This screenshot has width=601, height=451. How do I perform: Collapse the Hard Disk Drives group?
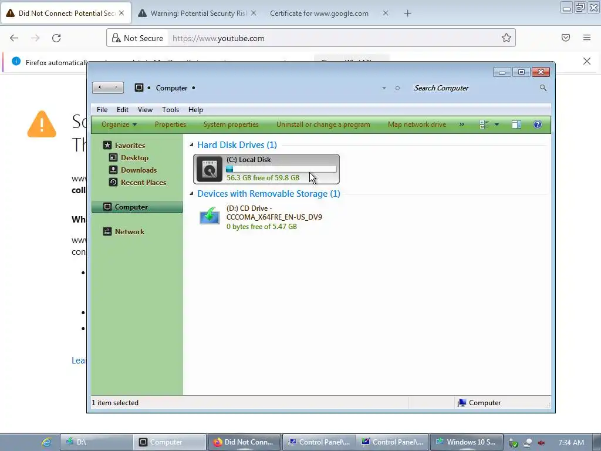[x=191, y=145]
